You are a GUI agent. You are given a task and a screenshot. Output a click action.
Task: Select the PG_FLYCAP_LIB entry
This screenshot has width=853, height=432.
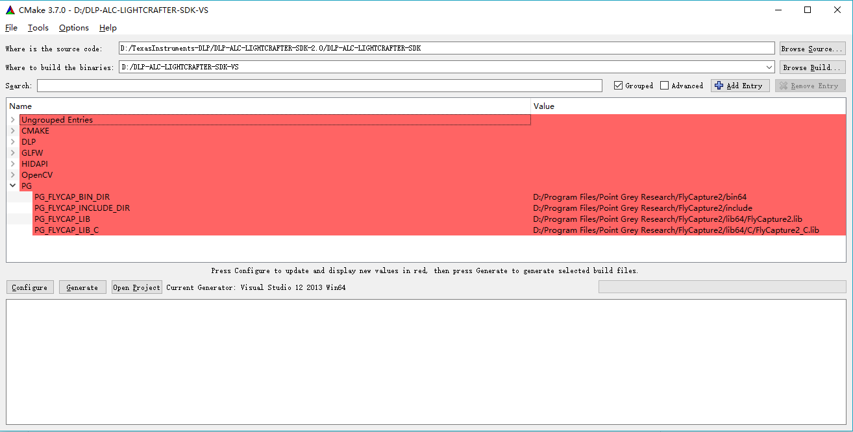(x=62, y=219)
